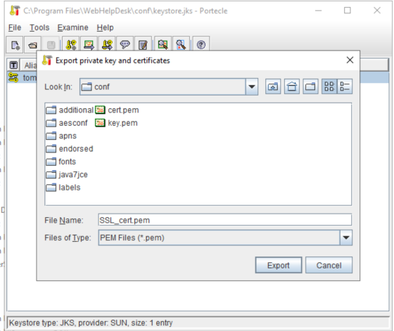Image resolution: width=394 pixels, height=331 pixels.
Task: Click the Examine CRL toolbar icon
Action: (181, 45)
